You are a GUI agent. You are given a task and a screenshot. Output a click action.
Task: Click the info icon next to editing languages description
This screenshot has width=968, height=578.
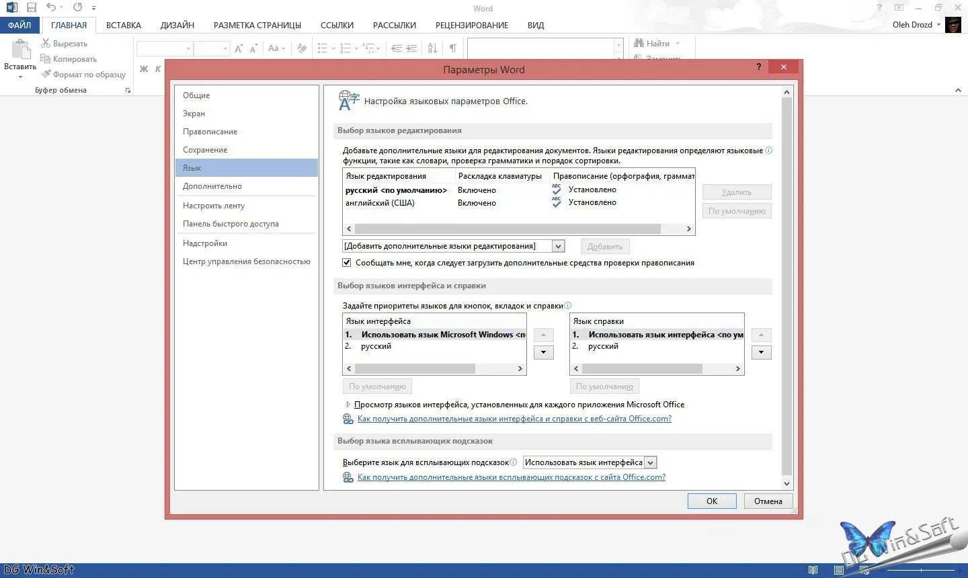(769, 151)
